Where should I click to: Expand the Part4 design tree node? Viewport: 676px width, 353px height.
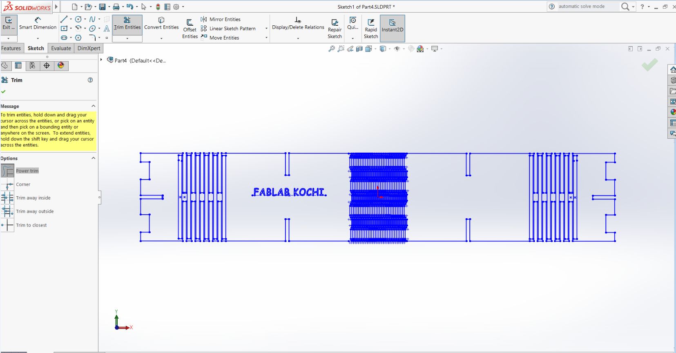(x=101, y=60)
